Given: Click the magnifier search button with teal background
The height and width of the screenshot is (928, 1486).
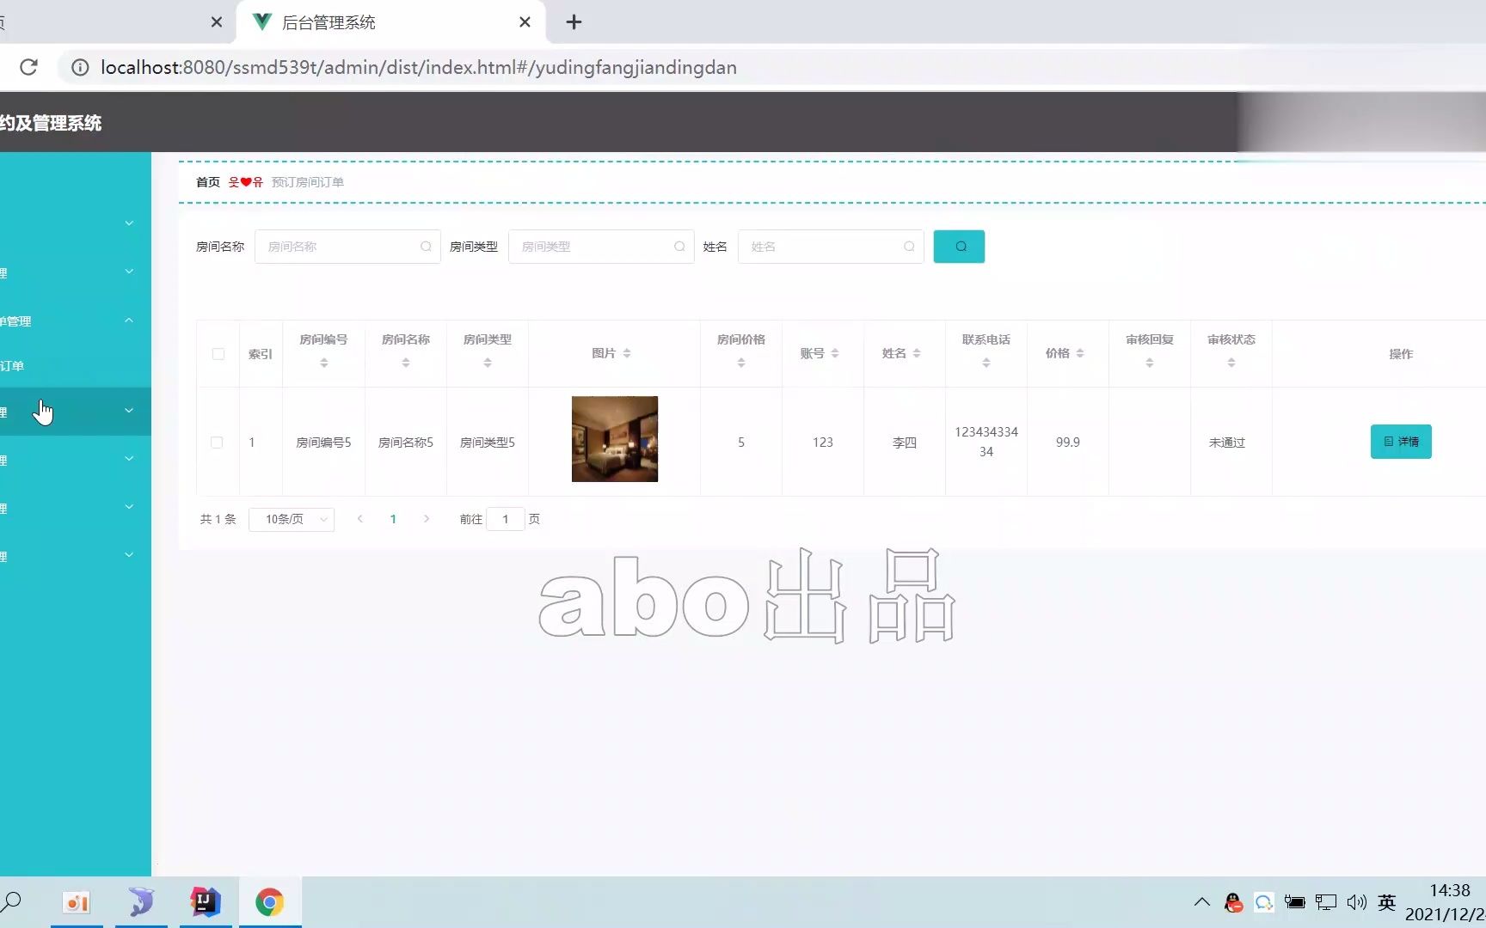Looking at the screenshot, I should click(958, 246).
